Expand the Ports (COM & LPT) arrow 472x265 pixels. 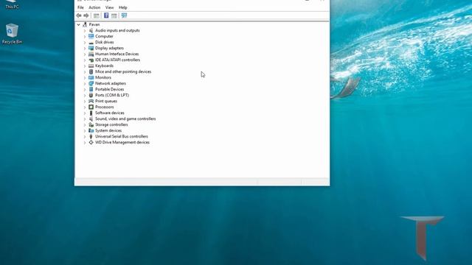(x=85, y=96)
